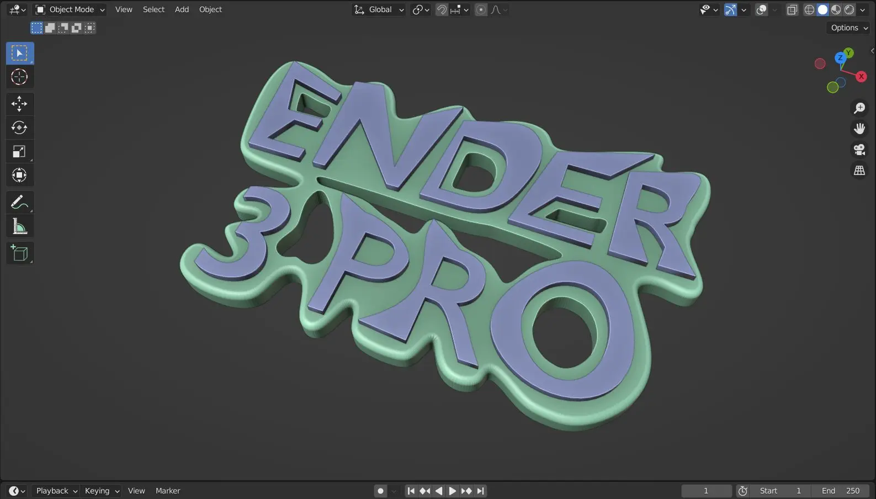Image resolution: width=876 pixels, height=499 pixels.
Task: Switch to wireframe viewport shading
Action: (809, 9)
